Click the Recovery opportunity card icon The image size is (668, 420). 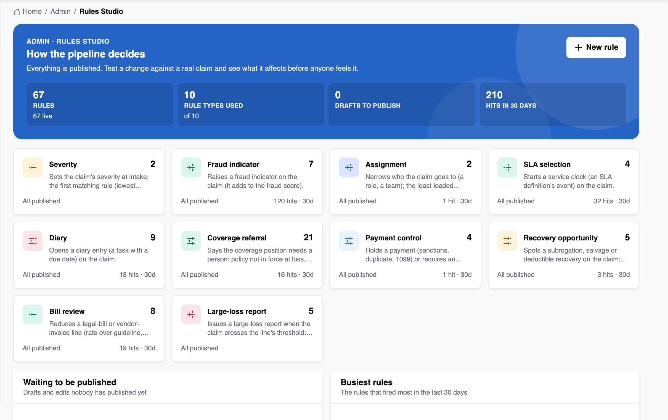click(x=507, y=241)
